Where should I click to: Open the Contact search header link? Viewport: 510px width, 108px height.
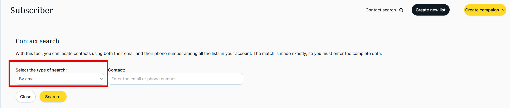(x=380, y=10)
